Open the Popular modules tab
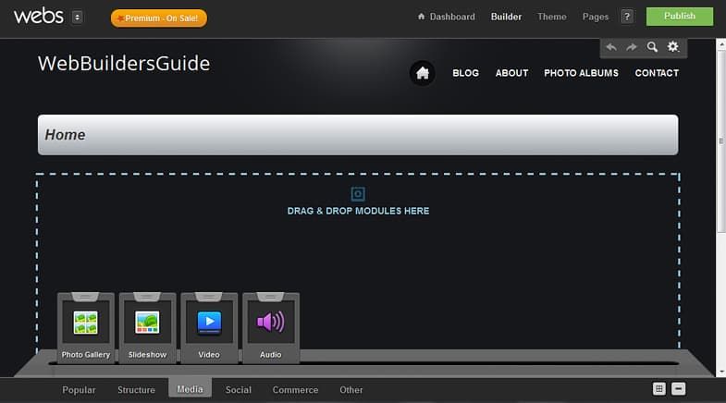 click(x=79, y=390)
